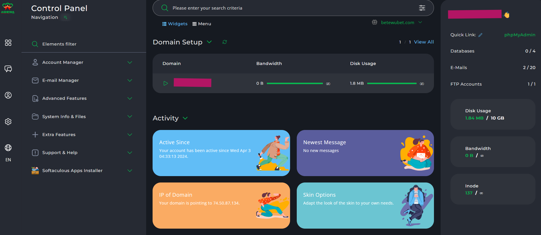Click the Elements filter search icon
541x235 pixels.
coord(35,44)
